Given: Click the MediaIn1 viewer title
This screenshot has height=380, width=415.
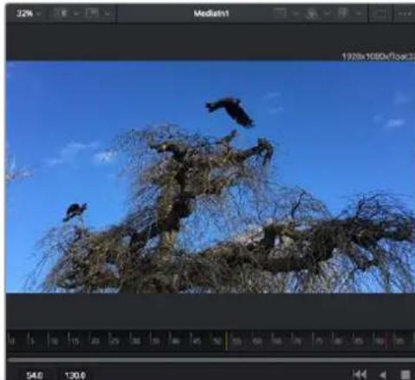Looking at the screenshot, I should (211, 14).
